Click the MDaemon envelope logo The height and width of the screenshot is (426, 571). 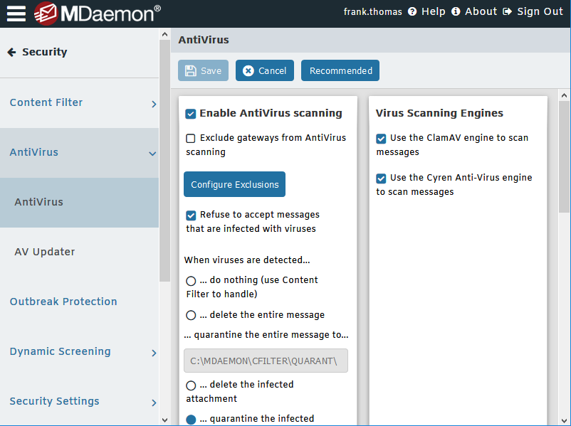point(46,13)
